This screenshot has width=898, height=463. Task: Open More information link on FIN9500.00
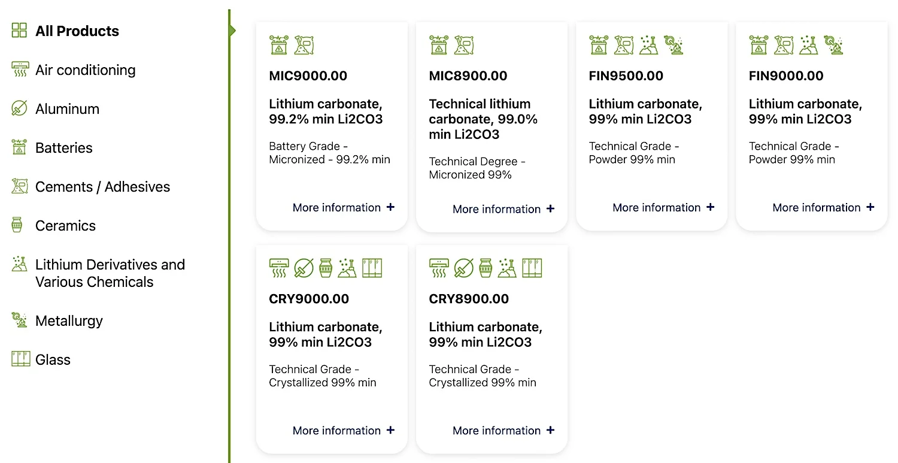[663, 207]
